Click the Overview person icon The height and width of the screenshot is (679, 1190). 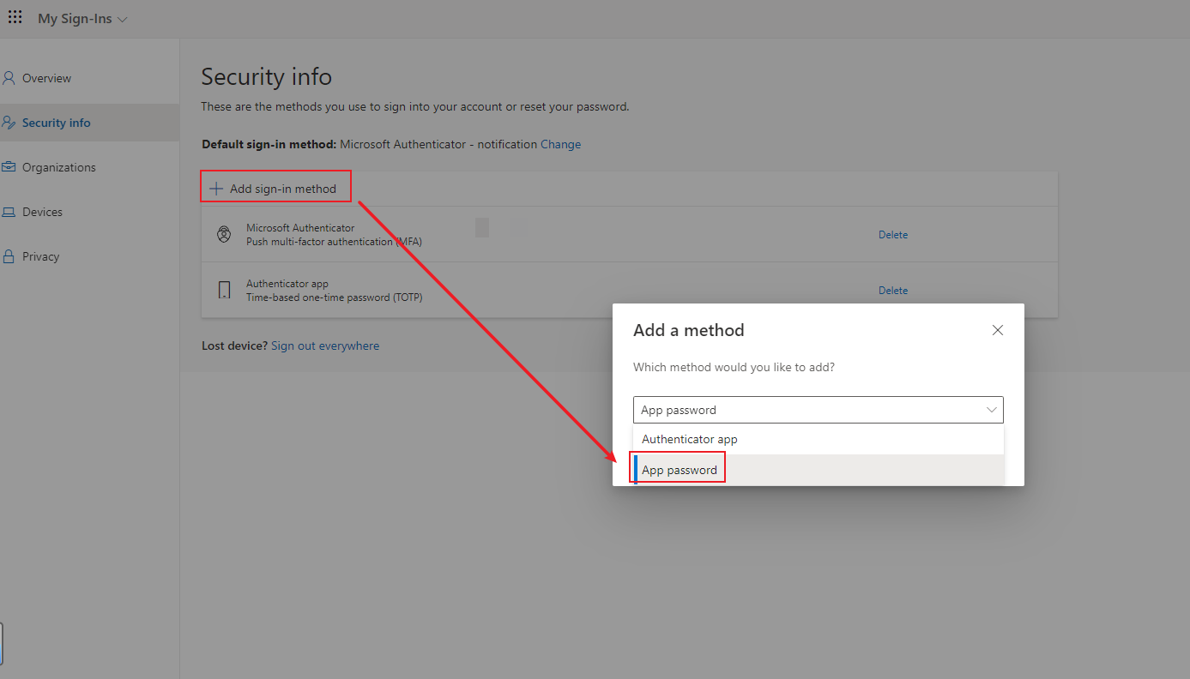point(9,78)
